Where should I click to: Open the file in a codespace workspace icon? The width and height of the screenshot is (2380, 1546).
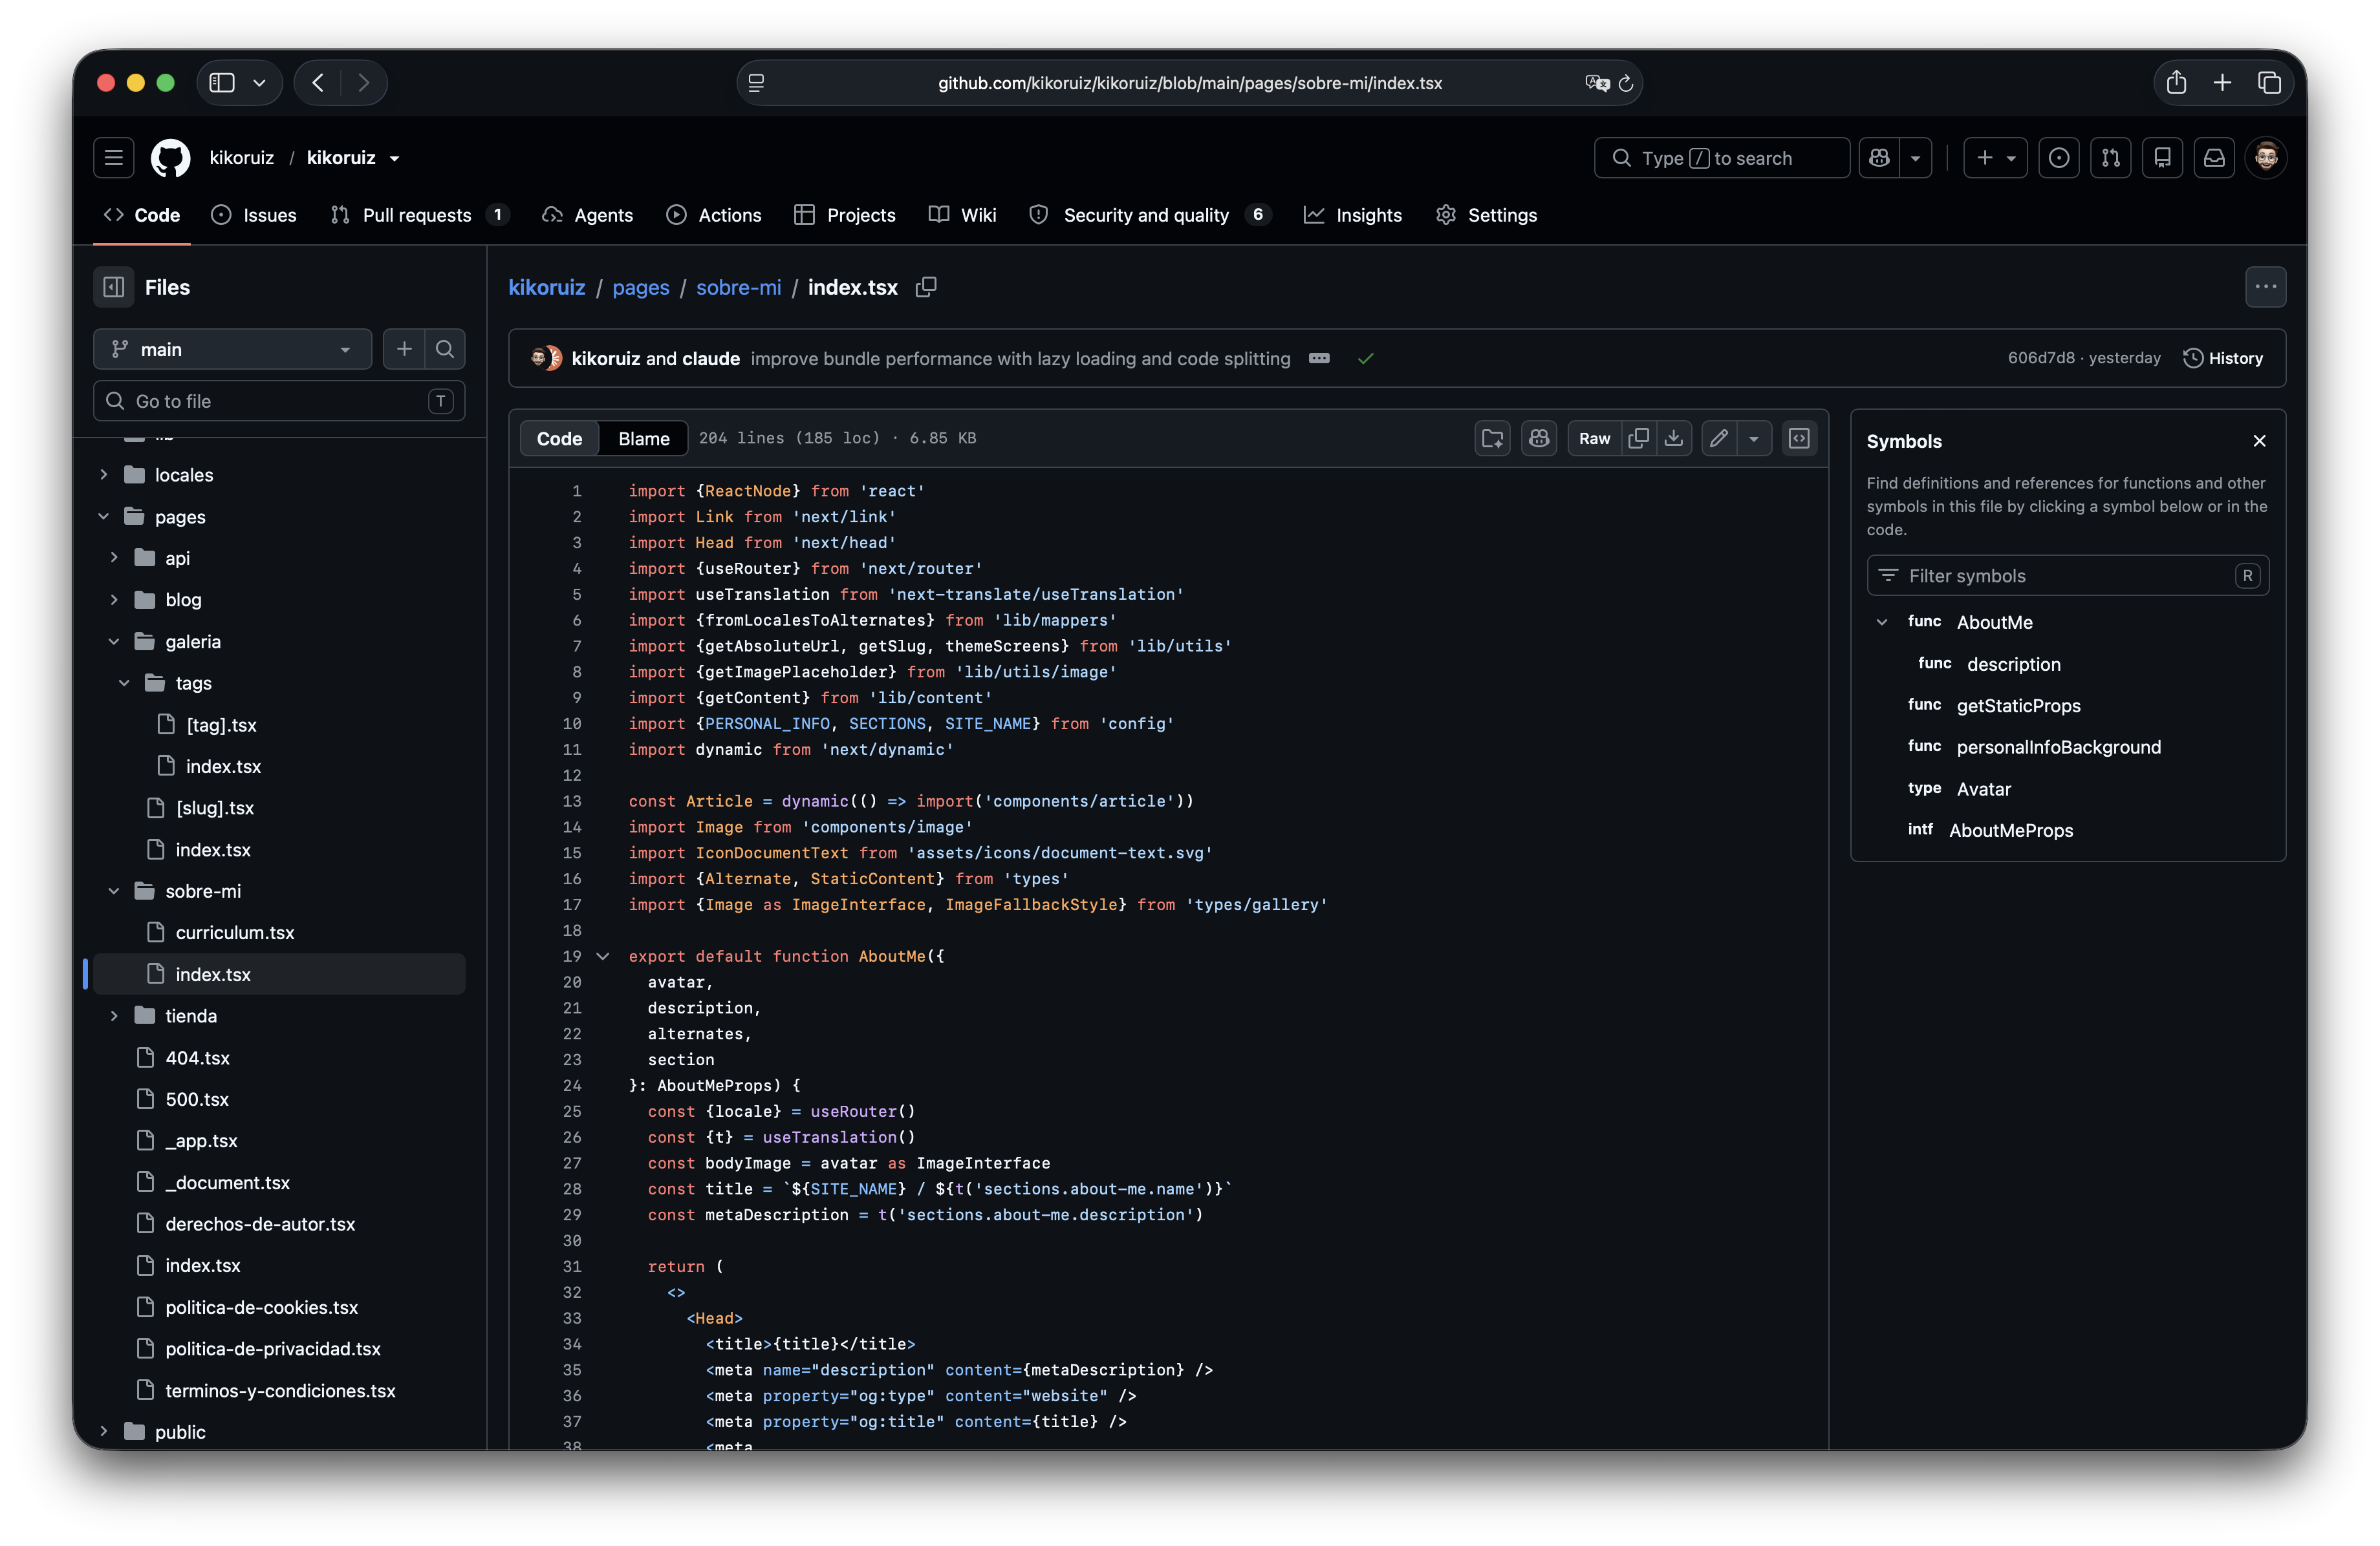(x=1493, y=438)
